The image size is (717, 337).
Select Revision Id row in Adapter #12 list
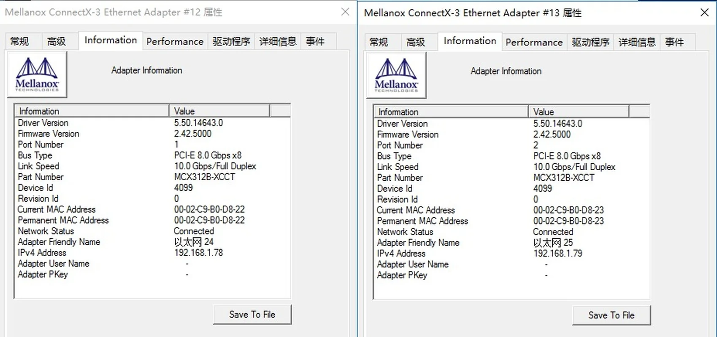[x=152, y=199]
